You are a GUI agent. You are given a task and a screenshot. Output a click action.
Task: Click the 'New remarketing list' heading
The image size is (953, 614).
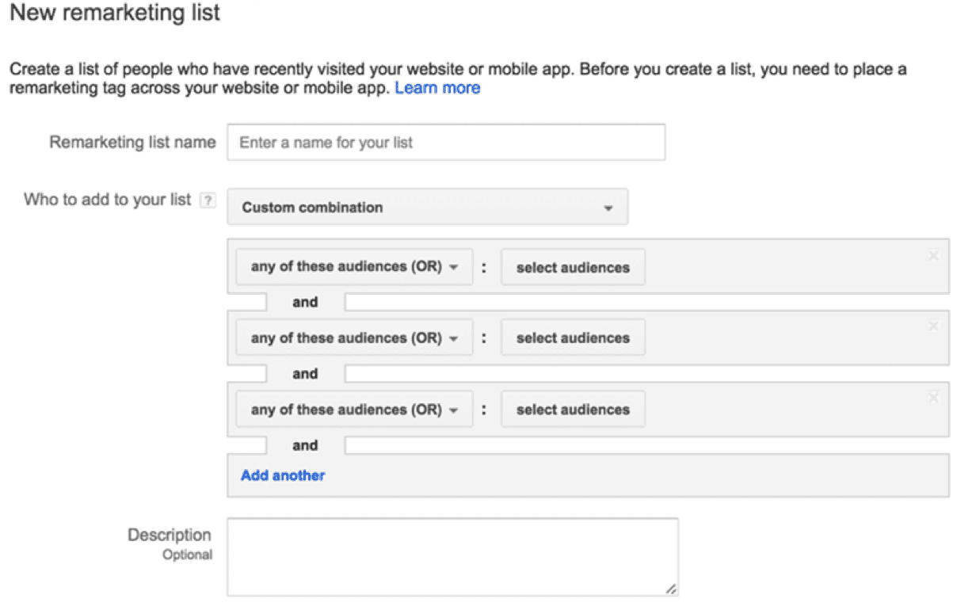(x=115, y=13)
